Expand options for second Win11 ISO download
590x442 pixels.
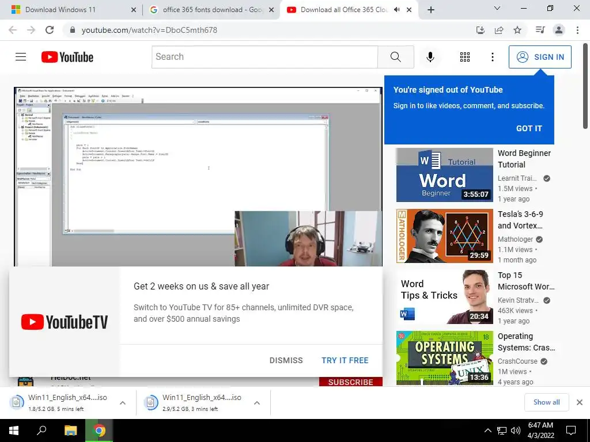(x=256, y=403)
